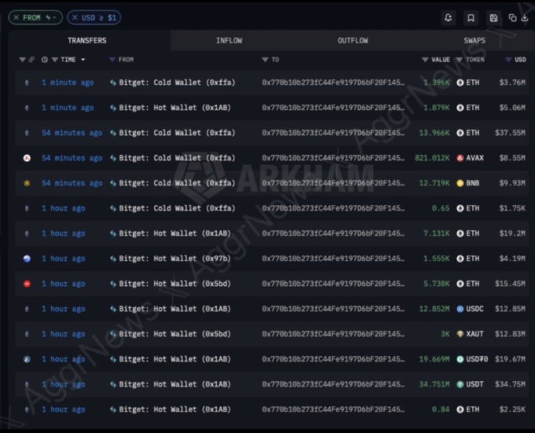Click the USD ≥ $1 filter chip
The image size is (535, 433).
[94, 18]
